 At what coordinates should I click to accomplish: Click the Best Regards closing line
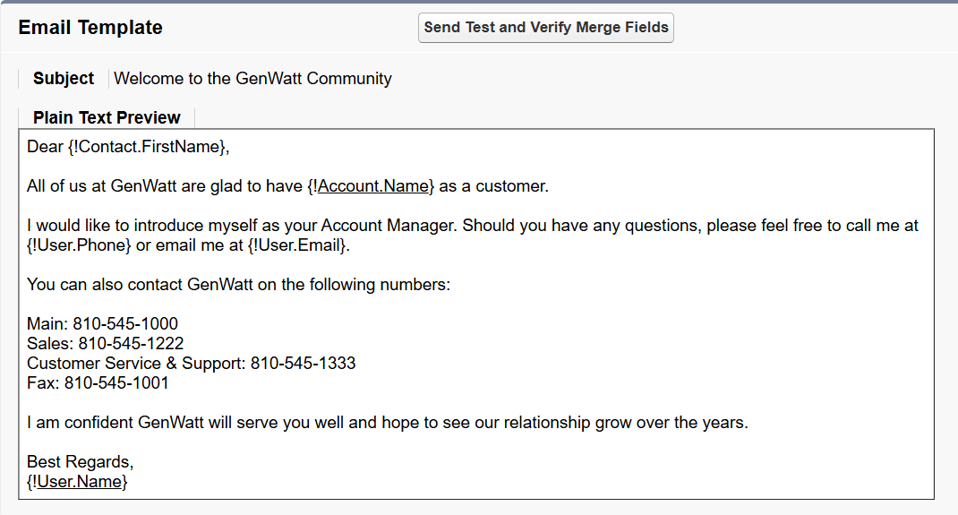pos(80,462)
